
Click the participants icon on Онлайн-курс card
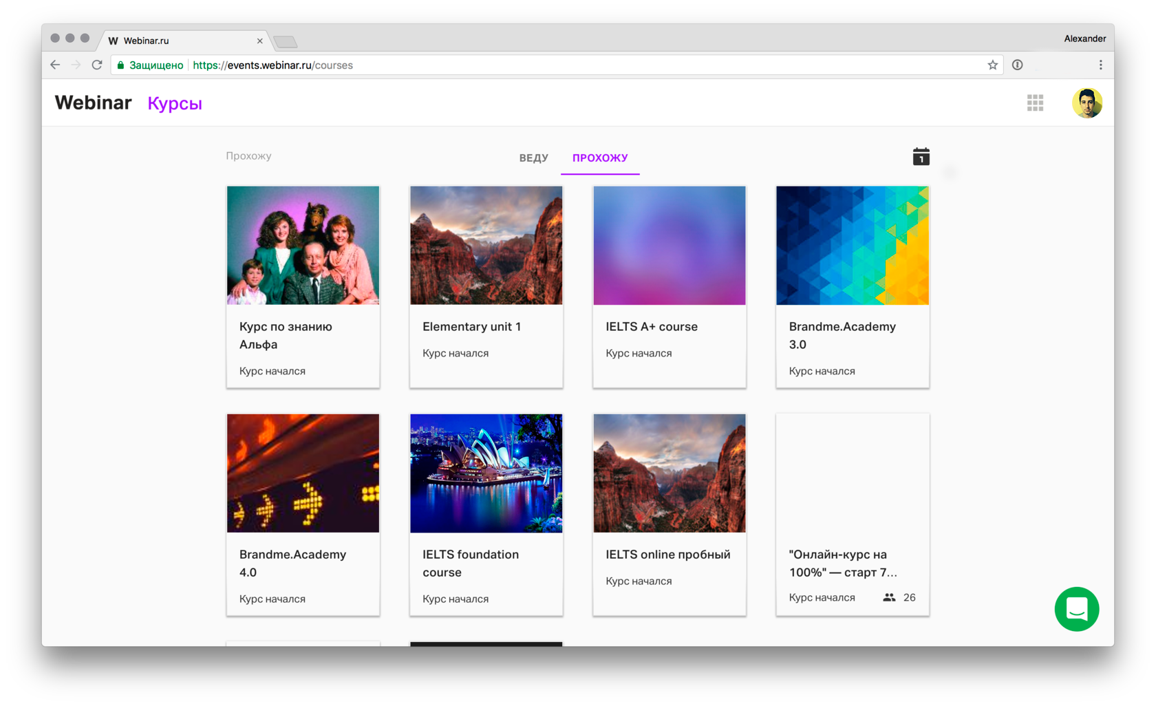pos(889,597)
